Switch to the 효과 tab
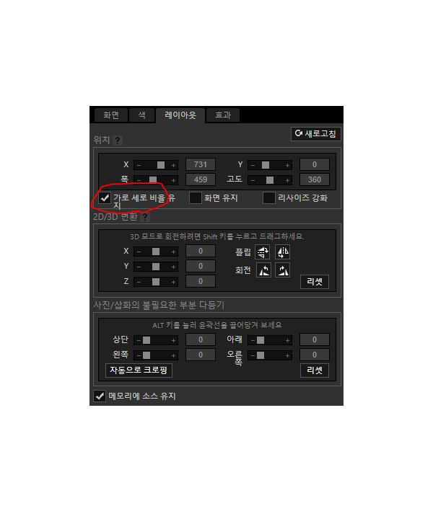This screenshot has height=511, width=433. tap(223, 115)
